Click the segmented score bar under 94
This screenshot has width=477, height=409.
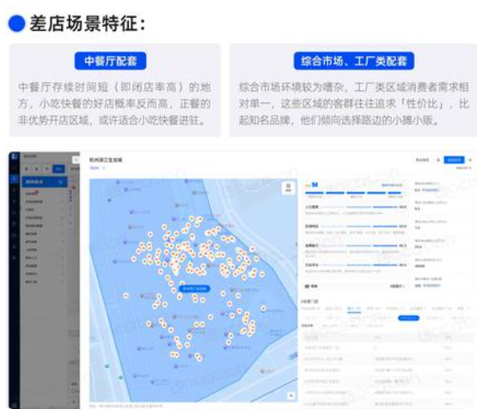(354, 192)
